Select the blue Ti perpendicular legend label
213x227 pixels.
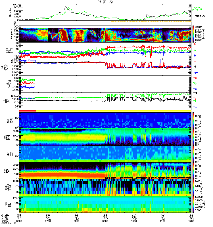point(195,107)
